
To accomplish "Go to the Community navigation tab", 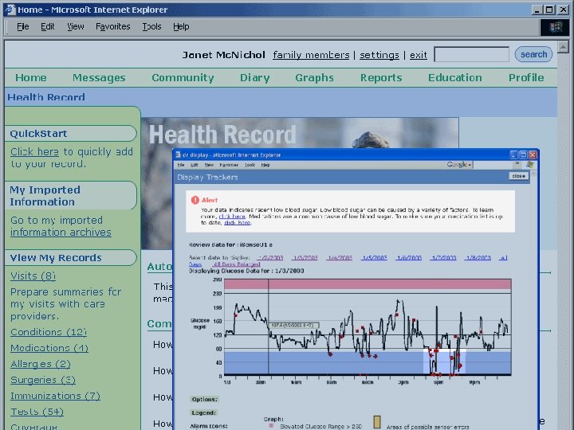I will pyautogui.click(x=183, y=77).
